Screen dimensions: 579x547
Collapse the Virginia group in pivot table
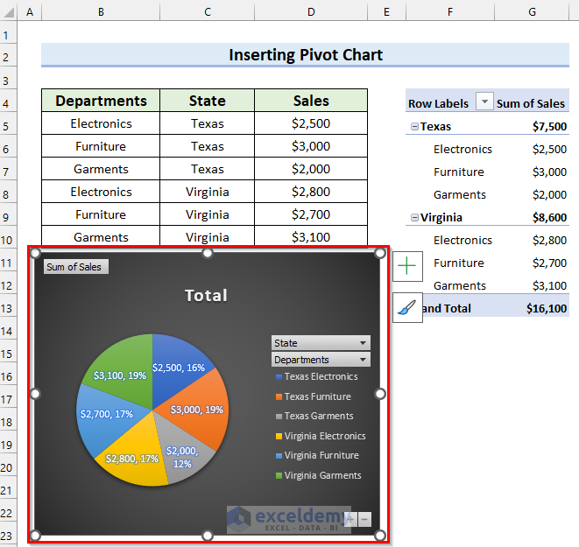413,218
